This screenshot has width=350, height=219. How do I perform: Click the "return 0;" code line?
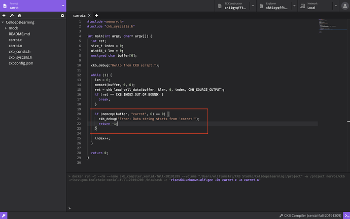coord(99,153)
